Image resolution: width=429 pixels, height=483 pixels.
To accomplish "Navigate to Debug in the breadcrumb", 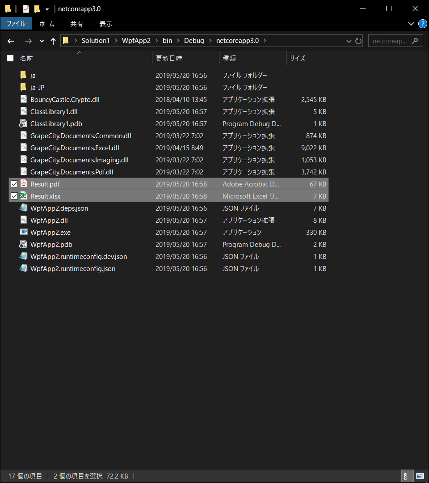I will (194, 41).
